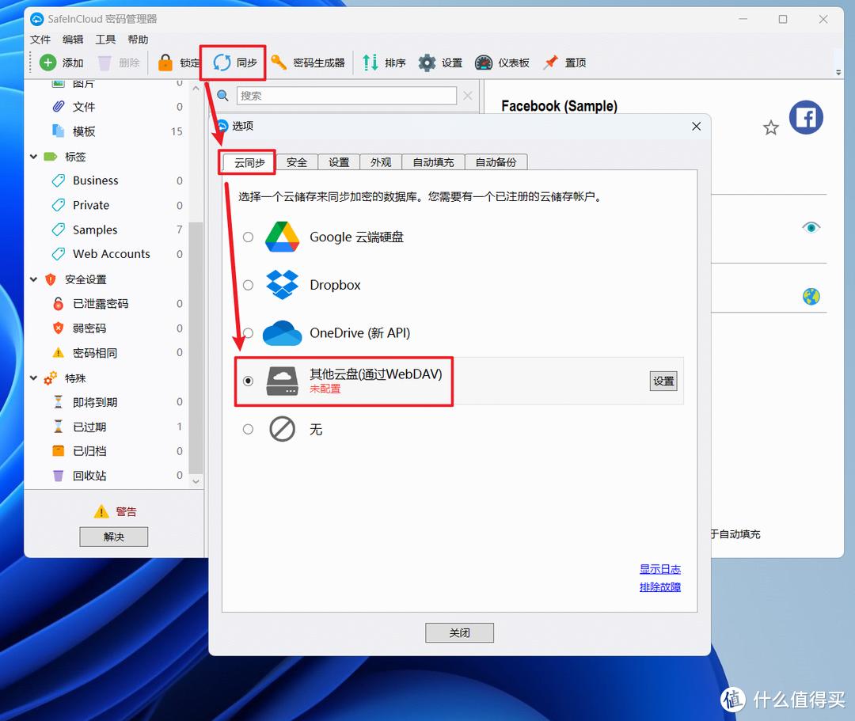855x721 pixels.
Task: Open the Dashboard gauge icon
Action: 484,63
